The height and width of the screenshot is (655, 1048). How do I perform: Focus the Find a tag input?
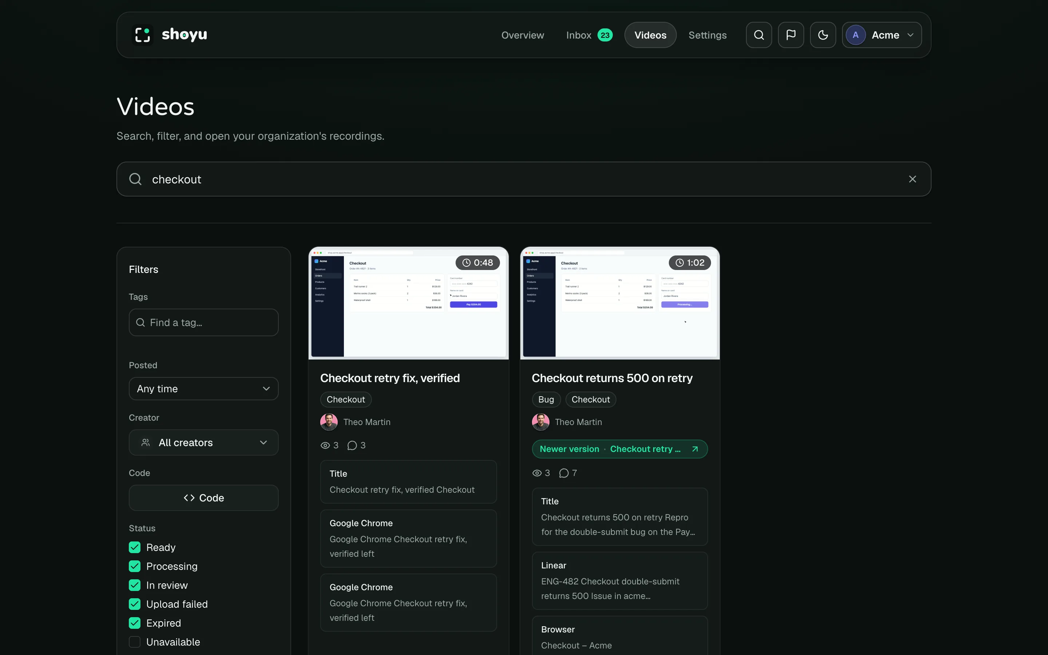pos(203,322)
